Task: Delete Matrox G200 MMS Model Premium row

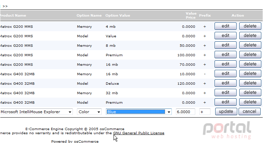Action: click(250, 55)
